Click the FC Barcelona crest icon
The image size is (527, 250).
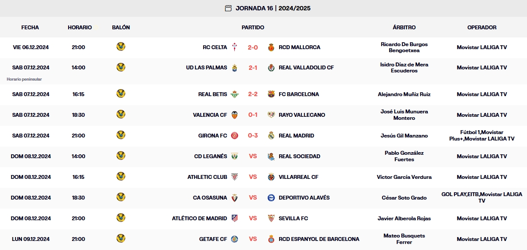click(x=271, y=94)
